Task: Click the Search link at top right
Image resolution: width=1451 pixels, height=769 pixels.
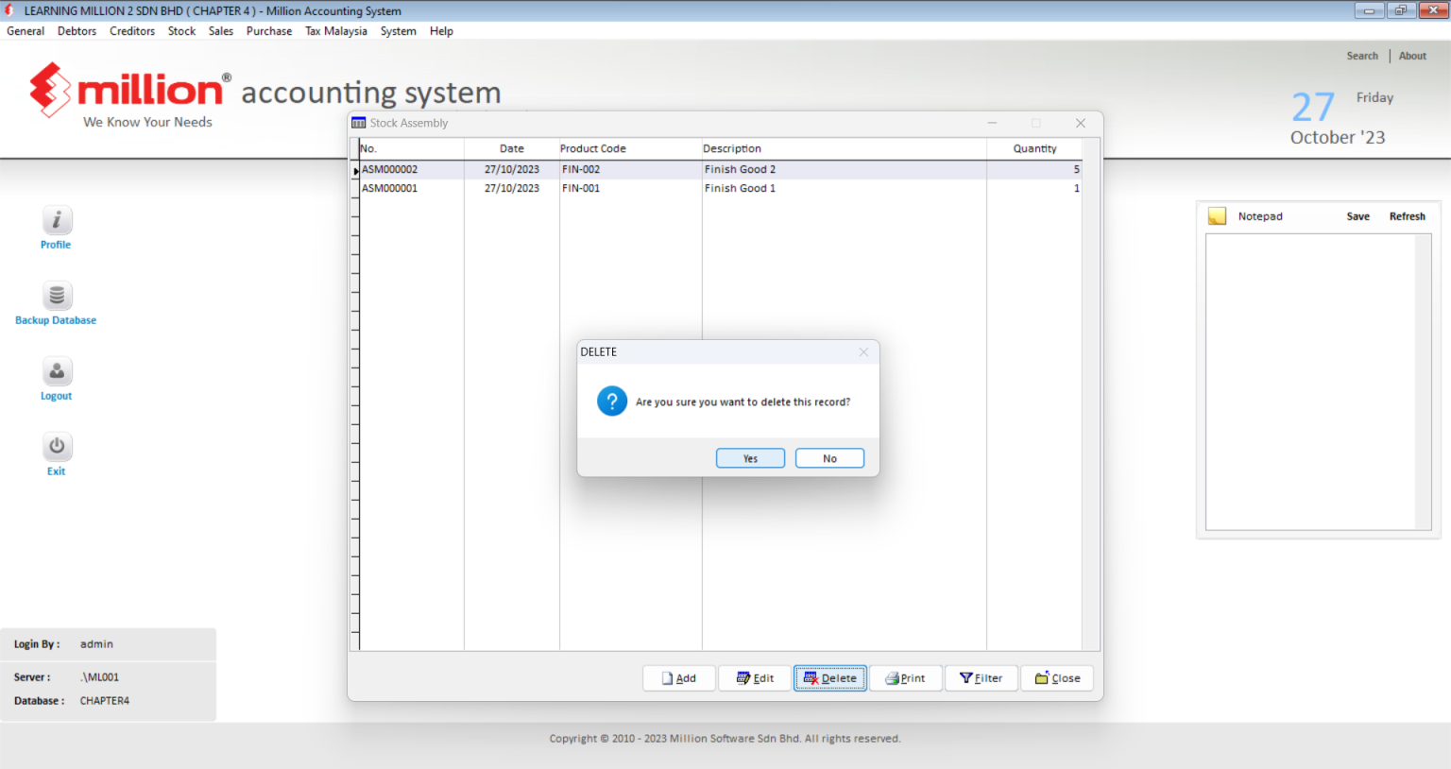Action: [1362, 56]
